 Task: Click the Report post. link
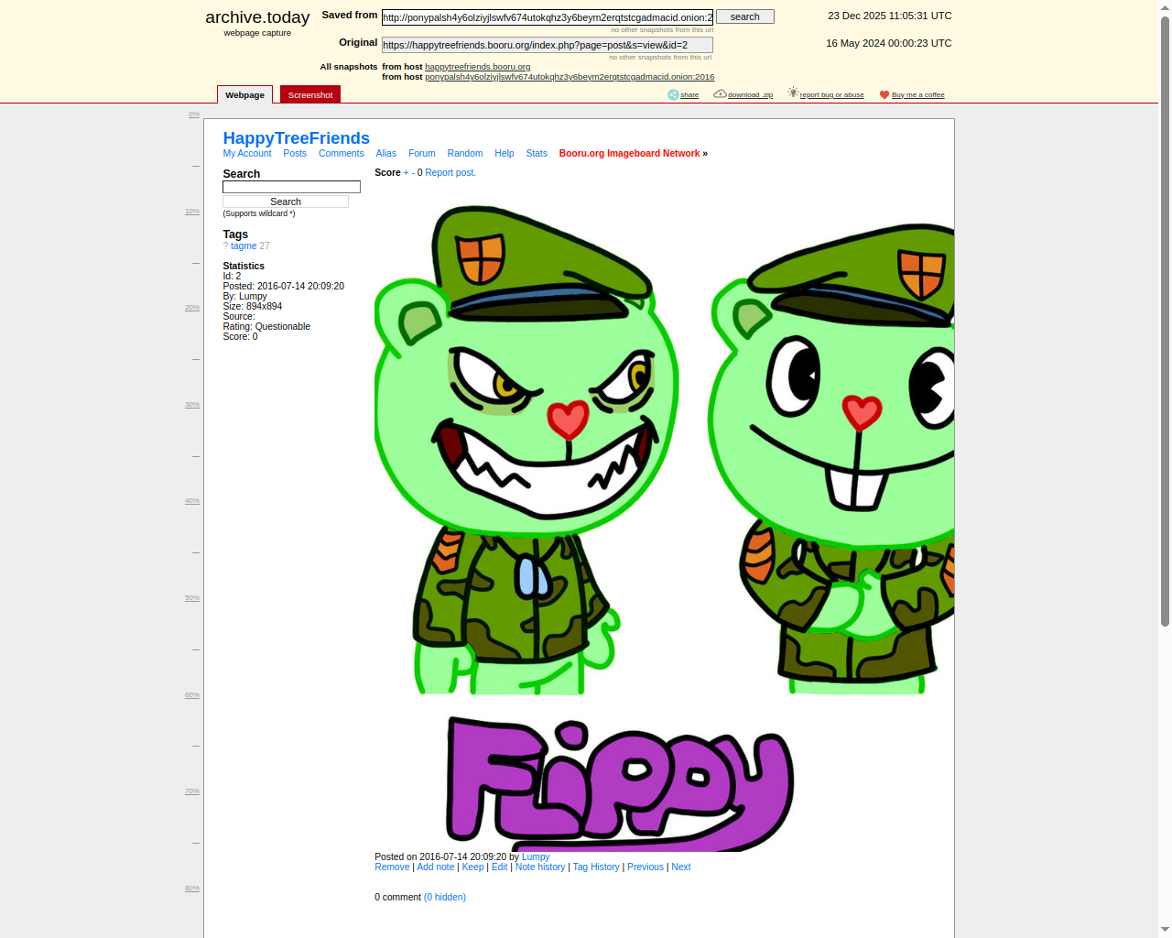click(x=450, y=173)
